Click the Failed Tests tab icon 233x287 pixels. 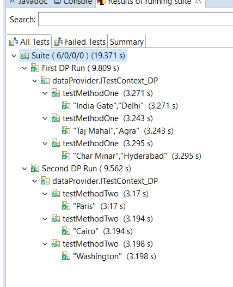coord(58,41)
